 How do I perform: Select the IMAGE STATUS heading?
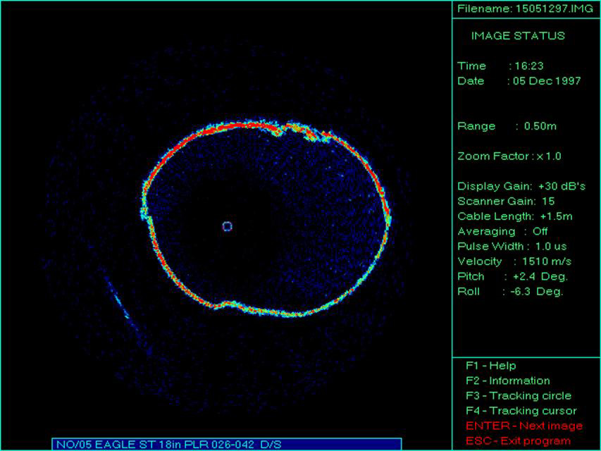point(518,36)
